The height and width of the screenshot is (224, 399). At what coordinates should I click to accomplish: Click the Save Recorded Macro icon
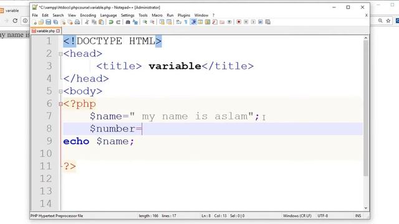pos(267,22)
